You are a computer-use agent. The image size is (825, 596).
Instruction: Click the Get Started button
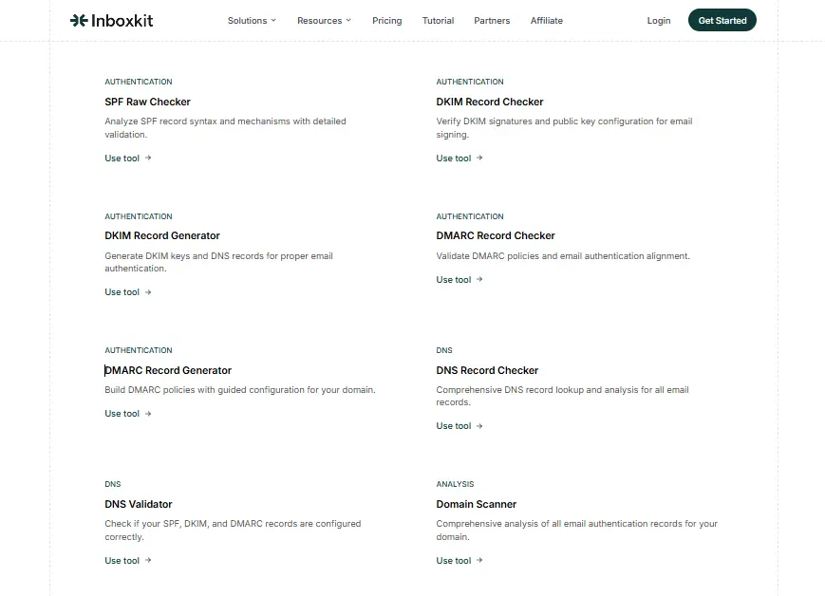[722, 19]
